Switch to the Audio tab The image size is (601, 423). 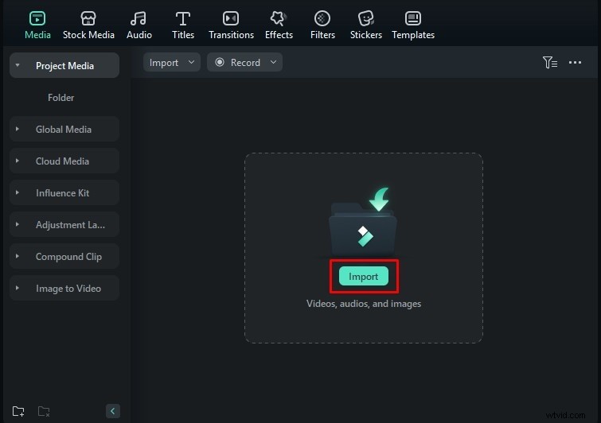[x=139, y=25]
